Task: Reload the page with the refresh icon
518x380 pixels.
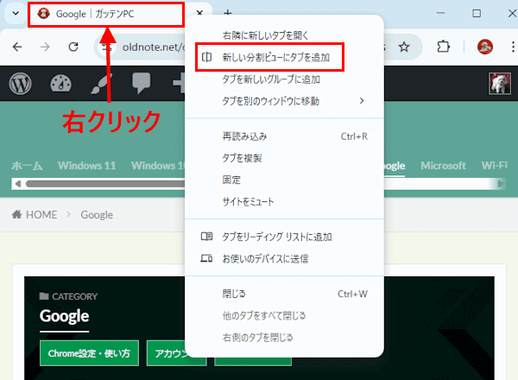Action: (73, 47)
